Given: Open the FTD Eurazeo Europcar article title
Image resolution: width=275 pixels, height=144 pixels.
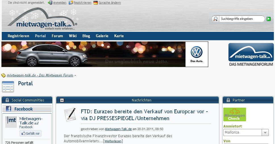Looking at the screenshot, I should [144, 115].
